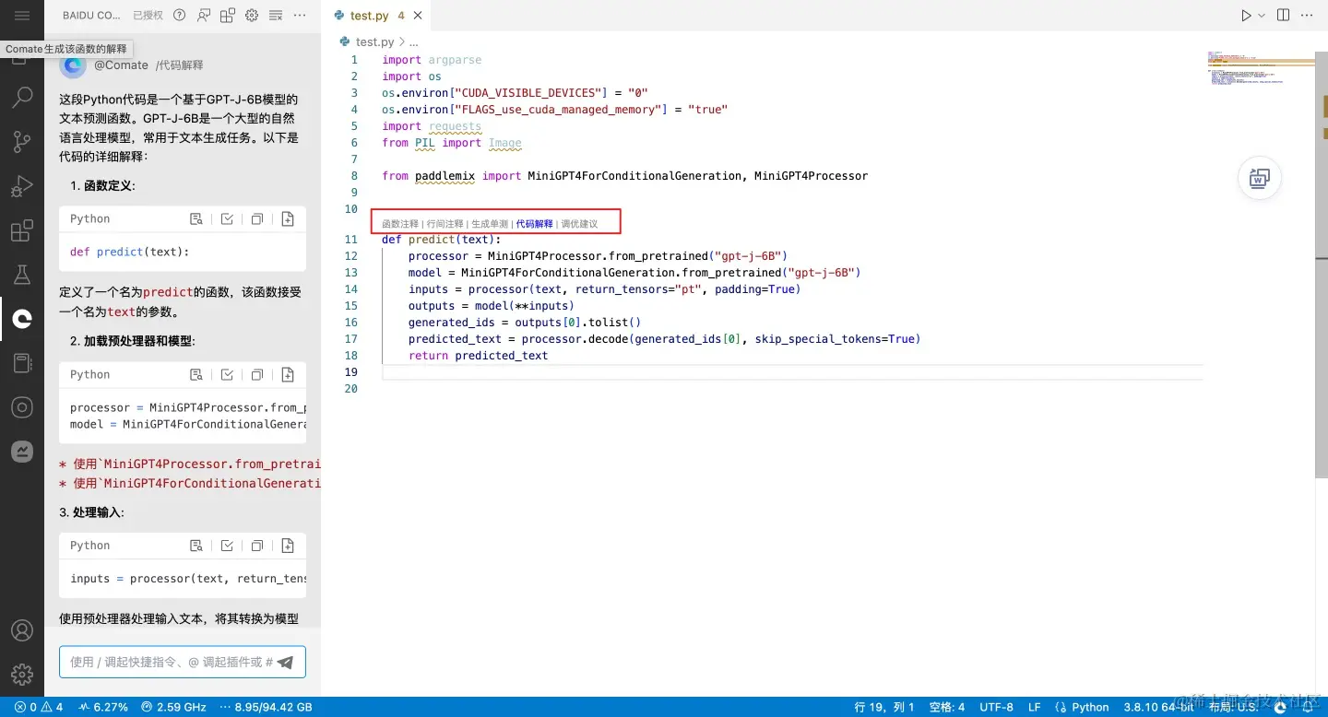Click the 生成单测 code lens link
This screenshot has height=717, width=1328.
[490, 224]
